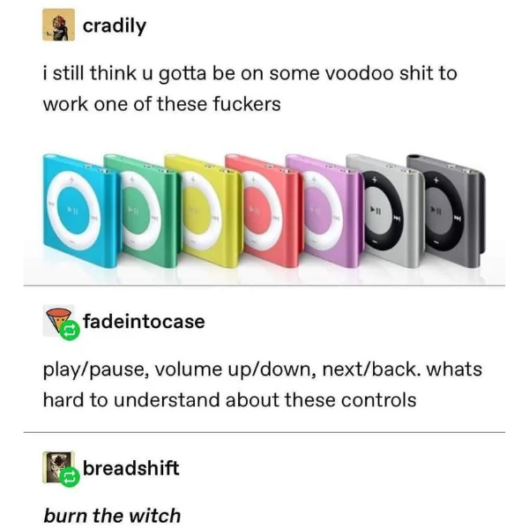Viewport: 529px width, 529px height.
Task: Click breadshift's profile avatar
Action: (x=57, y=466)
